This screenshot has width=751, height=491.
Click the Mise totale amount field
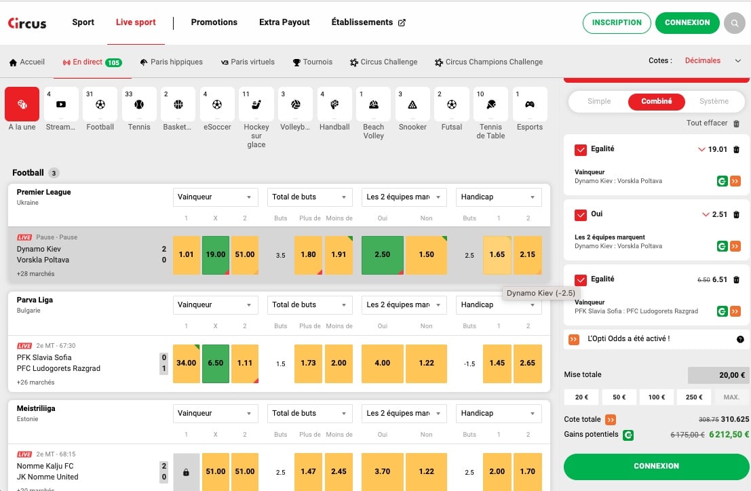point(718,375)
